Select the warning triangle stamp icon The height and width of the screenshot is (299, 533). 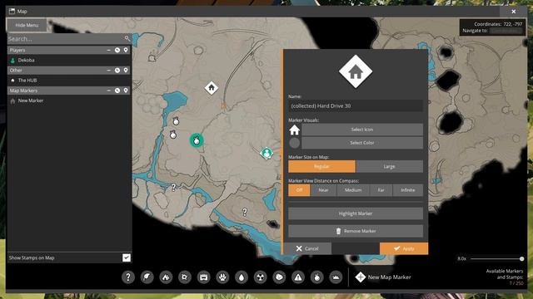[298, 277]
